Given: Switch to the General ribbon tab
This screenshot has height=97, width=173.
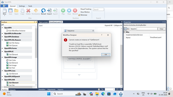Looking at the screenshot, I should [13, 6].
